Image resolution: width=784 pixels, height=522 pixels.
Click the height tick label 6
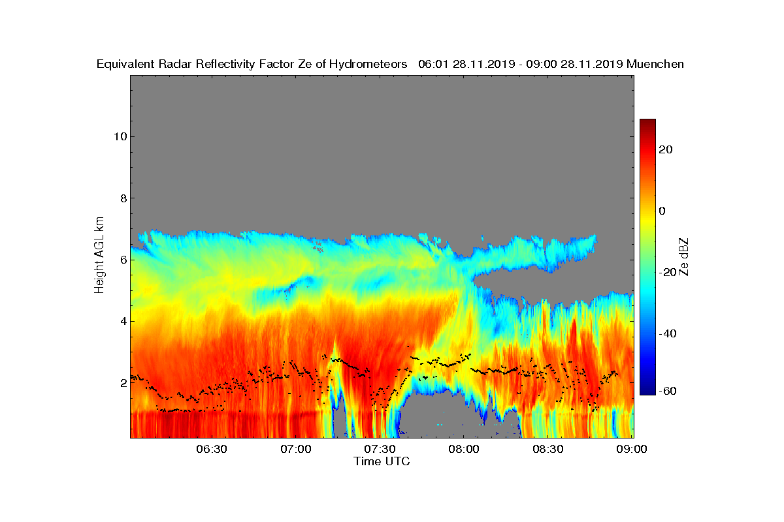coord(122,260)
